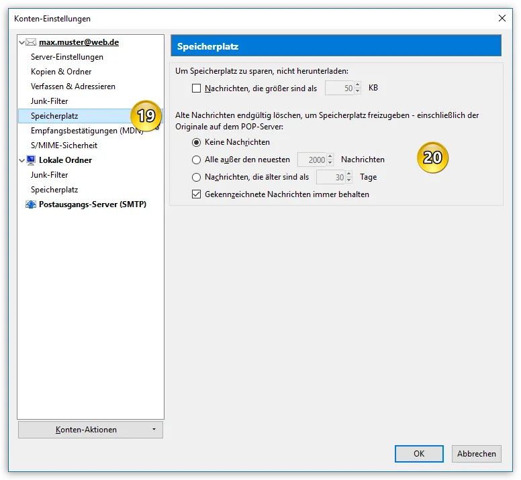
Task: Open Speicherplatz under Lokale Ordner
Action: pyautogui.click(x=54, y=190)
